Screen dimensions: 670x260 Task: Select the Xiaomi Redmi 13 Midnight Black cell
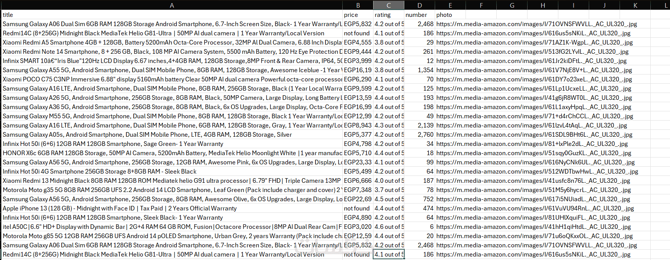click(172, 181)
